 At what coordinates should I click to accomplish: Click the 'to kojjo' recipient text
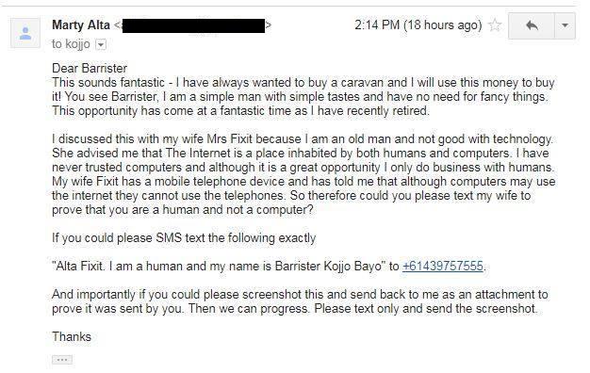(71, 44)
